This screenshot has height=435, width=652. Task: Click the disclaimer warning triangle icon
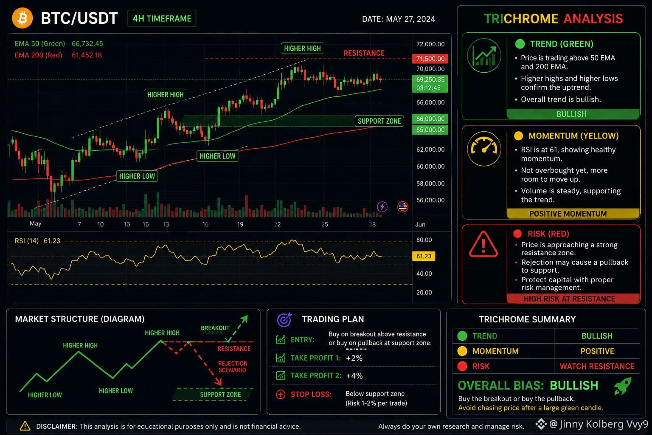(x=25, y=426)
